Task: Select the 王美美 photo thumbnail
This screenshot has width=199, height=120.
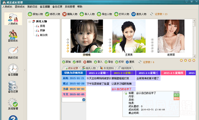Action: (129, 36)
